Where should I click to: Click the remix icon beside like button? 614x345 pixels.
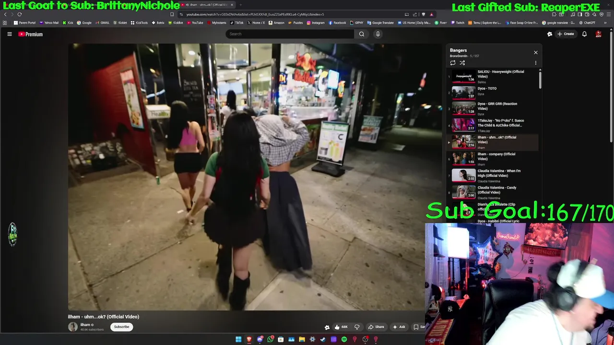pyautogui.click(x=327, y=327)
